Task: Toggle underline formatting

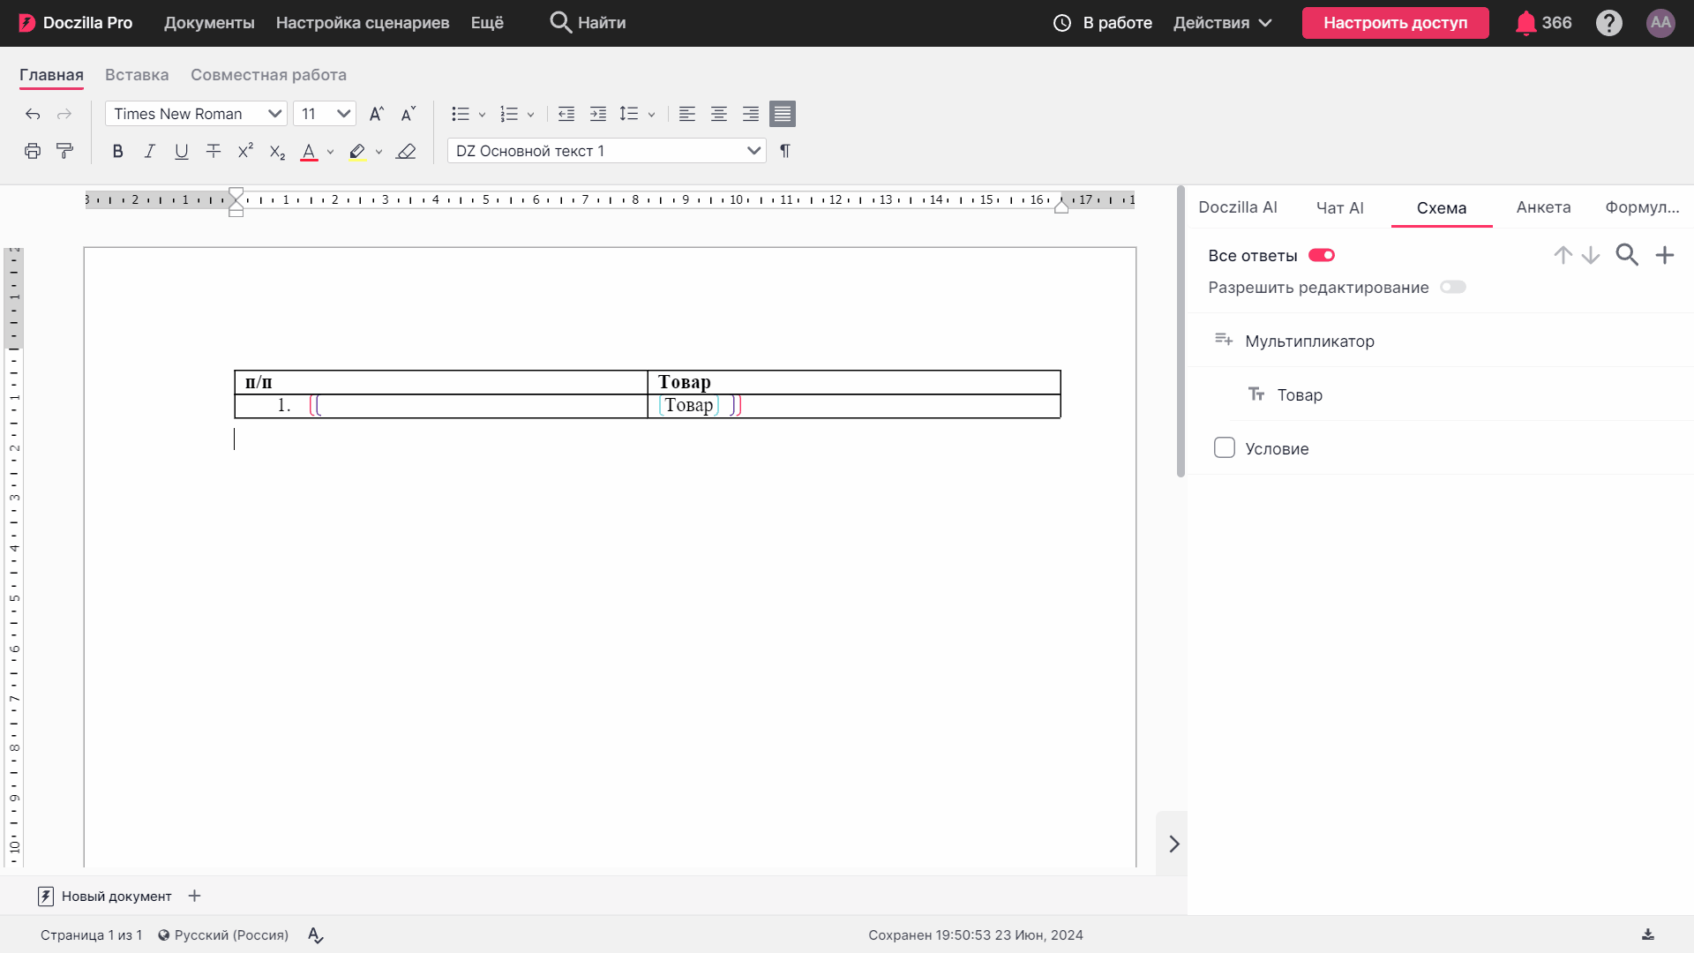Action: (182, 151)
